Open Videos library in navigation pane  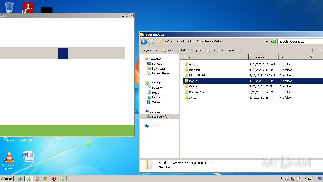pyautogui.click(x=154, y=102)
